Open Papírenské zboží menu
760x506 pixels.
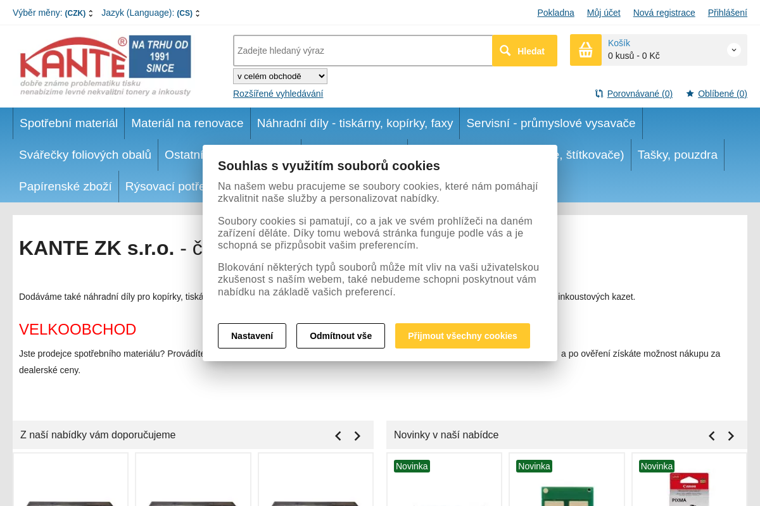(65, 187)
